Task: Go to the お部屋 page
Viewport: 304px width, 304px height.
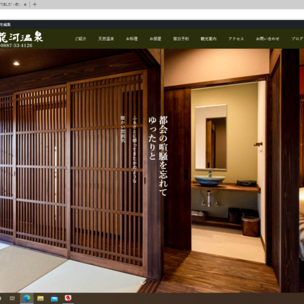Action: pos(156,39)
